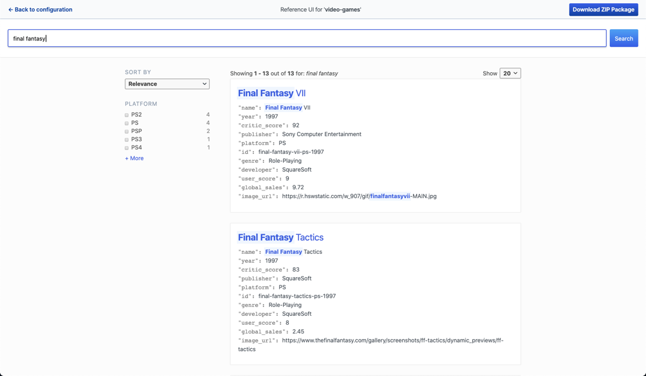
Task: Select the PS3 platform filter
Action: (x=126, y=139)
